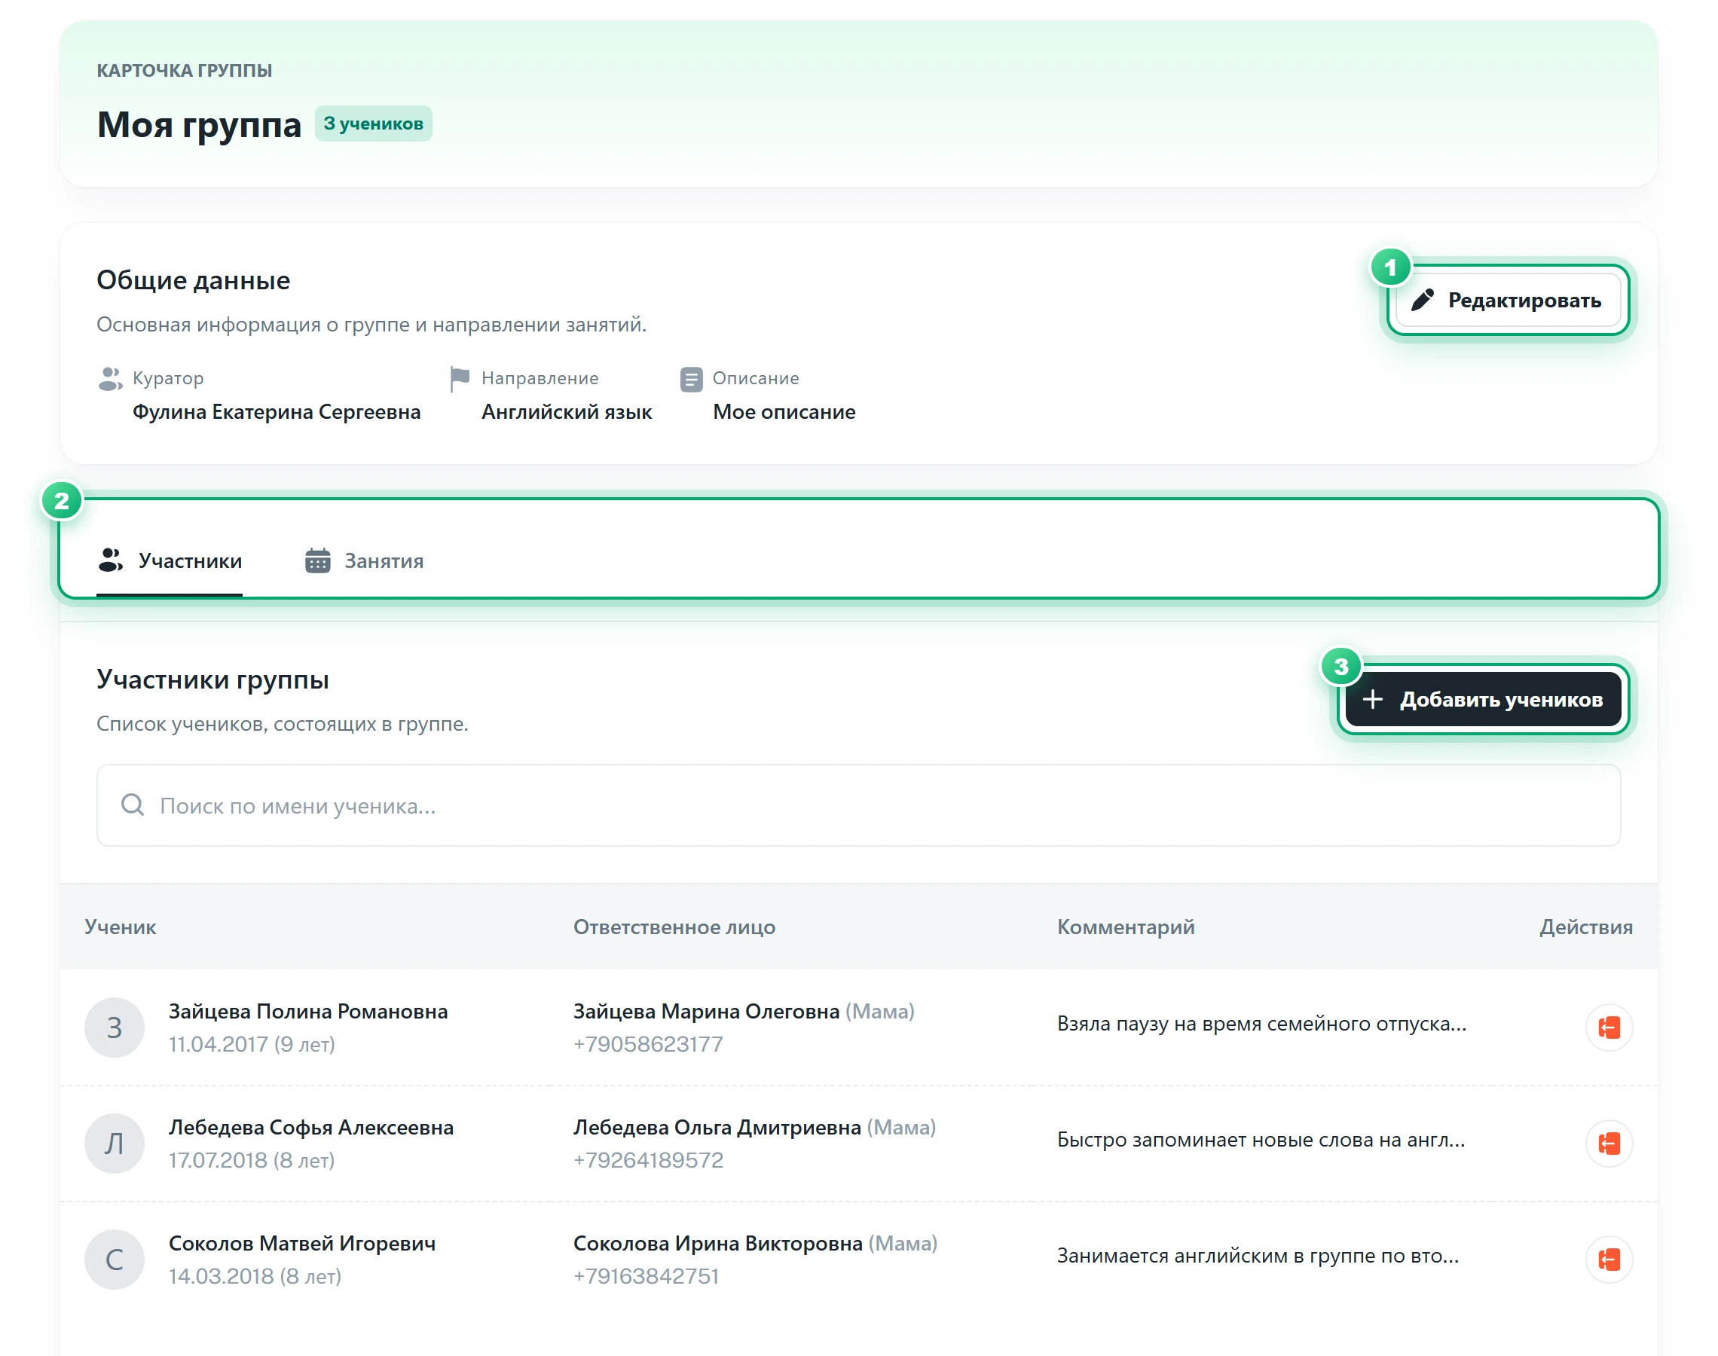The width and height of the screenshot is (1718, 1356).
Task: Remove Соколов Матвей via red exit icon
Action: click(1609, 1259)
